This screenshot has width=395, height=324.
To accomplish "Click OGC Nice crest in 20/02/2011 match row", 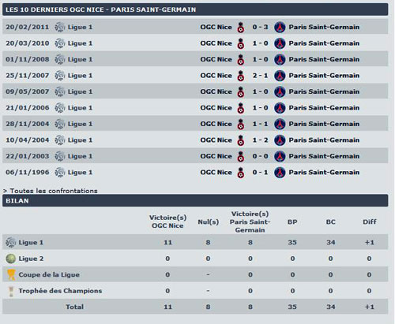I will (240, 27).
